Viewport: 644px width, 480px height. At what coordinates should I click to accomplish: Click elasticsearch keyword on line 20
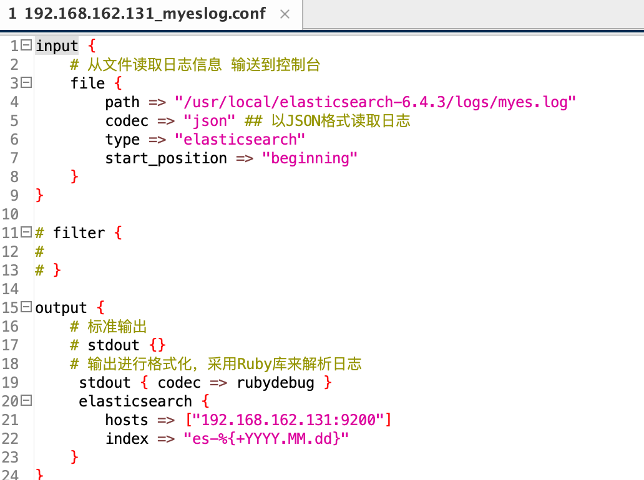[x=135, y=401]
